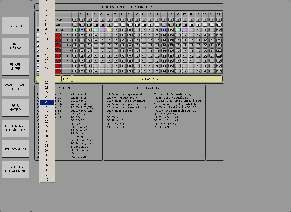Click the yellow DESTINATION bar button
This screenshot has height=212, width=291.
pos(147,79)
